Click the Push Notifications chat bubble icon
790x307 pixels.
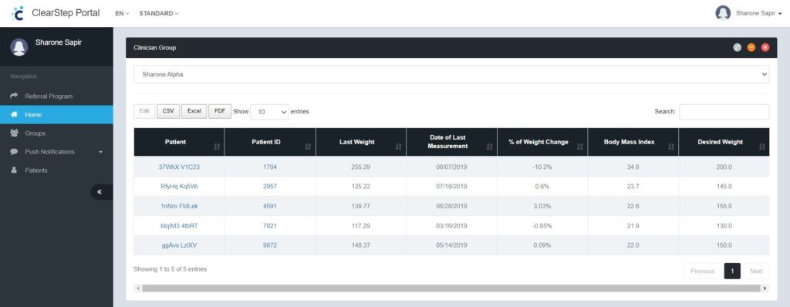[14, 152]
